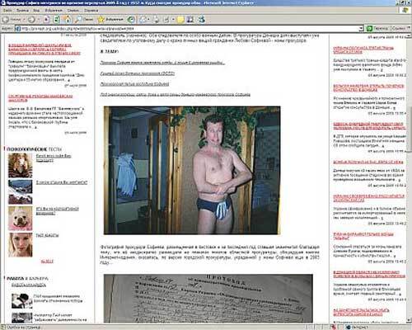Expand the Edit button dropdown arrow
The height and width of the screenshot is (330, 412).
click(173, 20)
